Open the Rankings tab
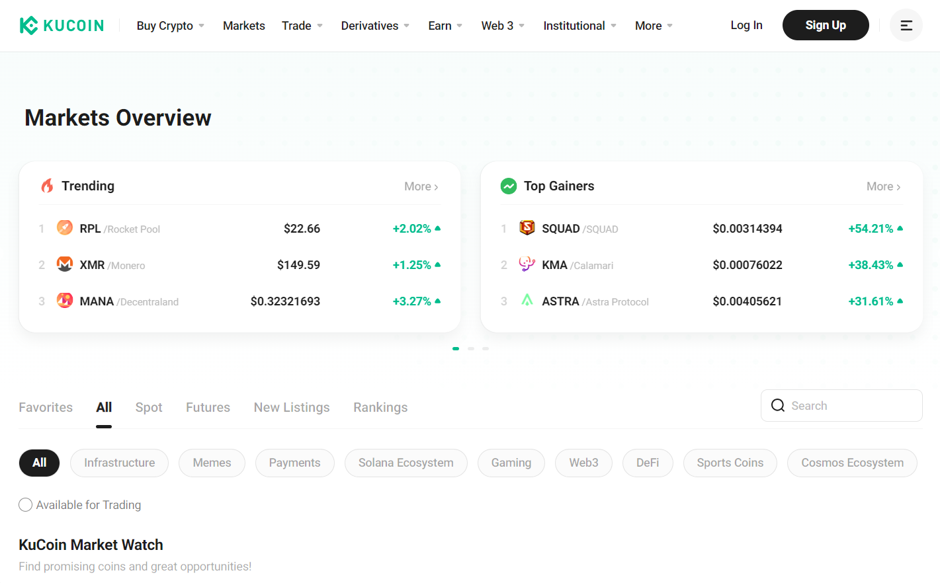 380,407
